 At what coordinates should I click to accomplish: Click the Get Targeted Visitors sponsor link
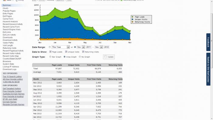(12, 88)
